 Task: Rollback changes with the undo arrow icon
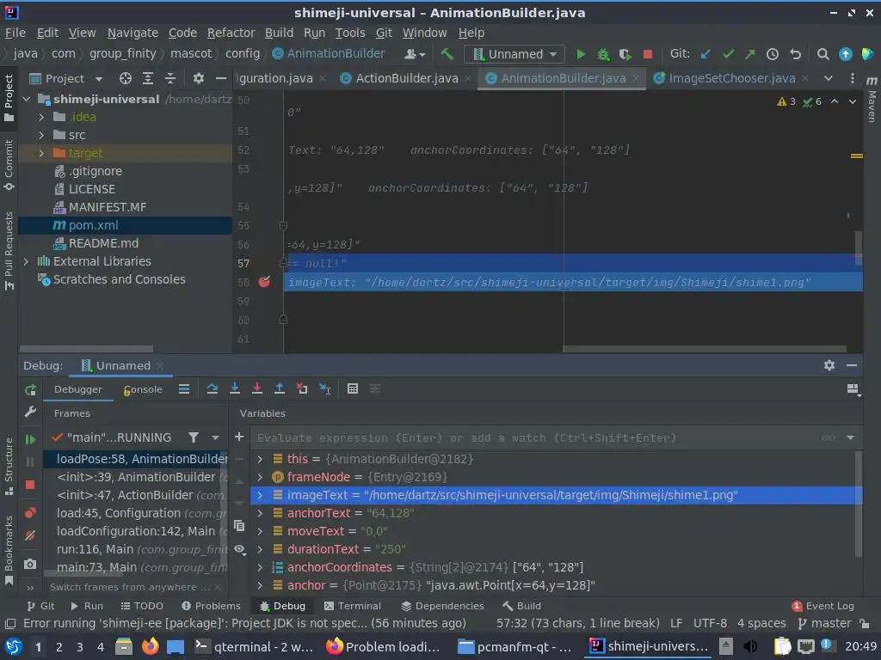click(795, 54)
